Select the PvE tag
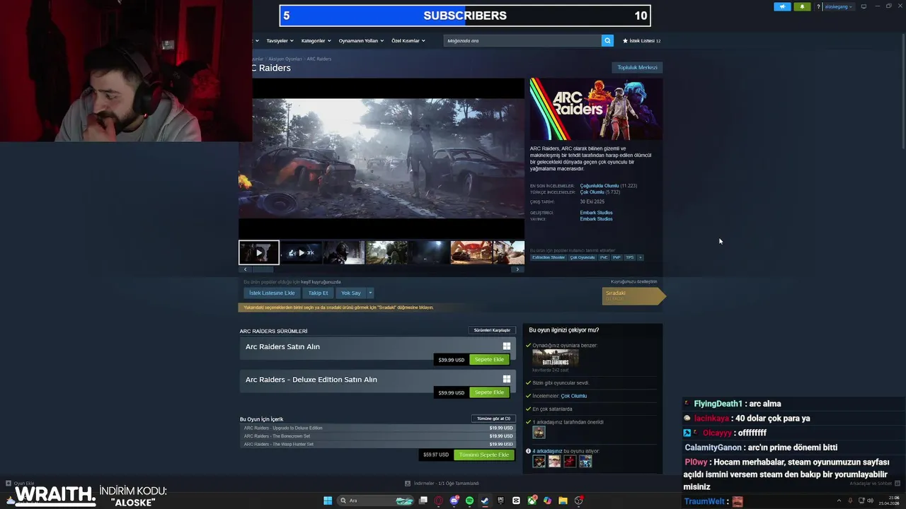Viewport: 906px width, 509px height. (x=604, y=257)
